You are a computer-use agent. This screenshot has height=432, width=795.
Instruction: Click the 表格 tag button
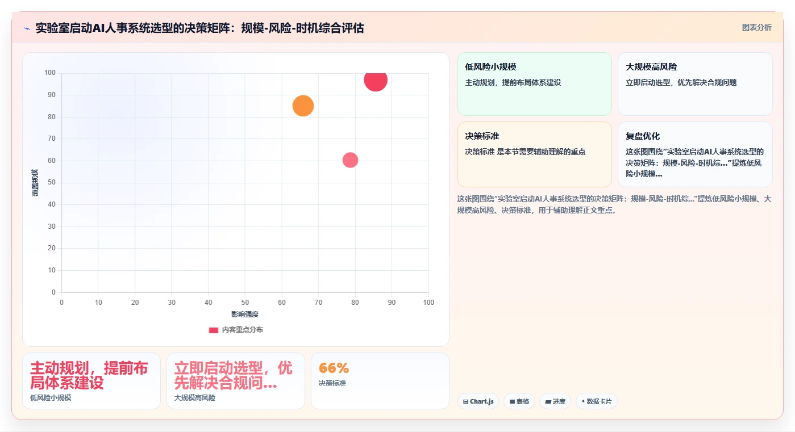click(x=519, y=401)
